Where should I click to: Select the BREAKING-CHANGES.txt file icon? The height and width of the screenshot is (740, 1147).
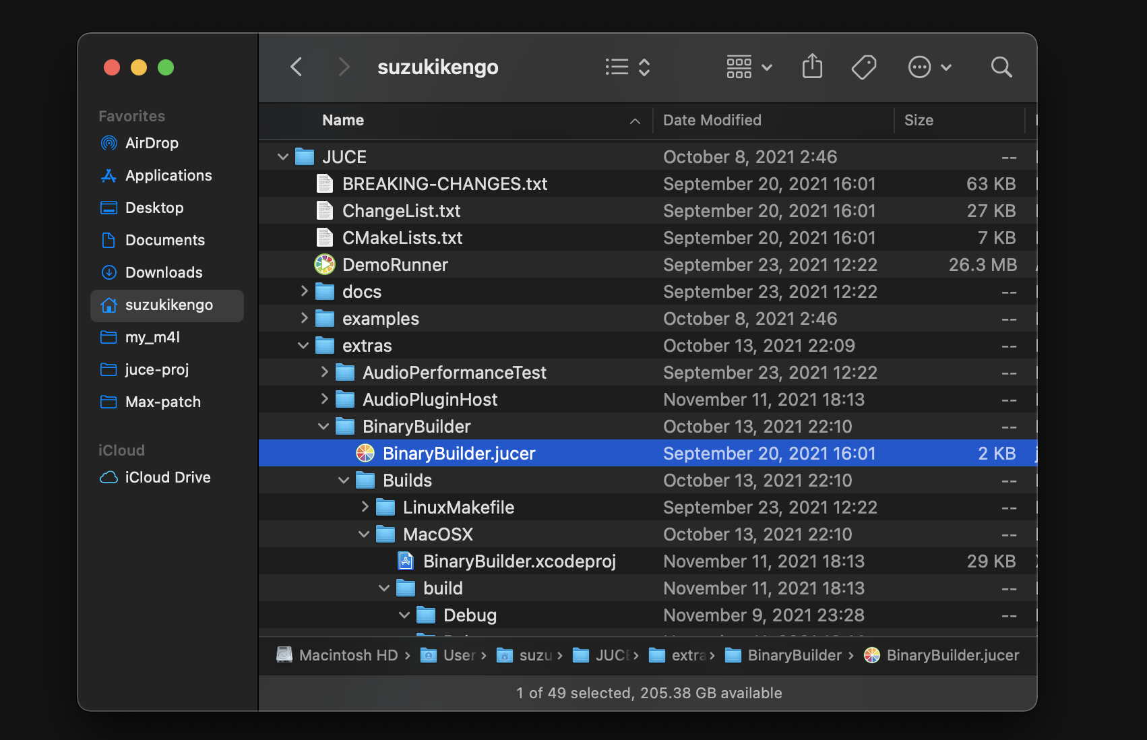point(325,183)
